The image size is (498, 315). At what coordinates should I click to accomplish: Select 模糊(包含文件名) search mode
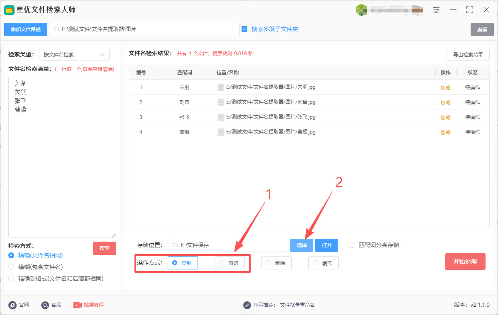tap(11, 267)
